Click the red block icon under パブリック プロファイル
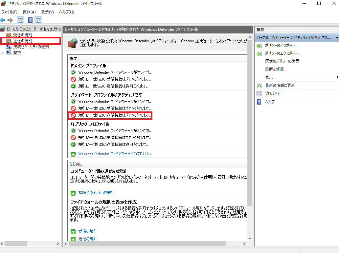Screen dimensions: 339x253 tap(73, 138)
